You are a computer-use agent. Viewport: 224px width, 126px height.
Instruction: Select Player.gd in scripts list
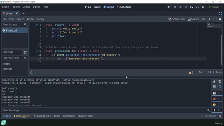click(x=15, y=30)
